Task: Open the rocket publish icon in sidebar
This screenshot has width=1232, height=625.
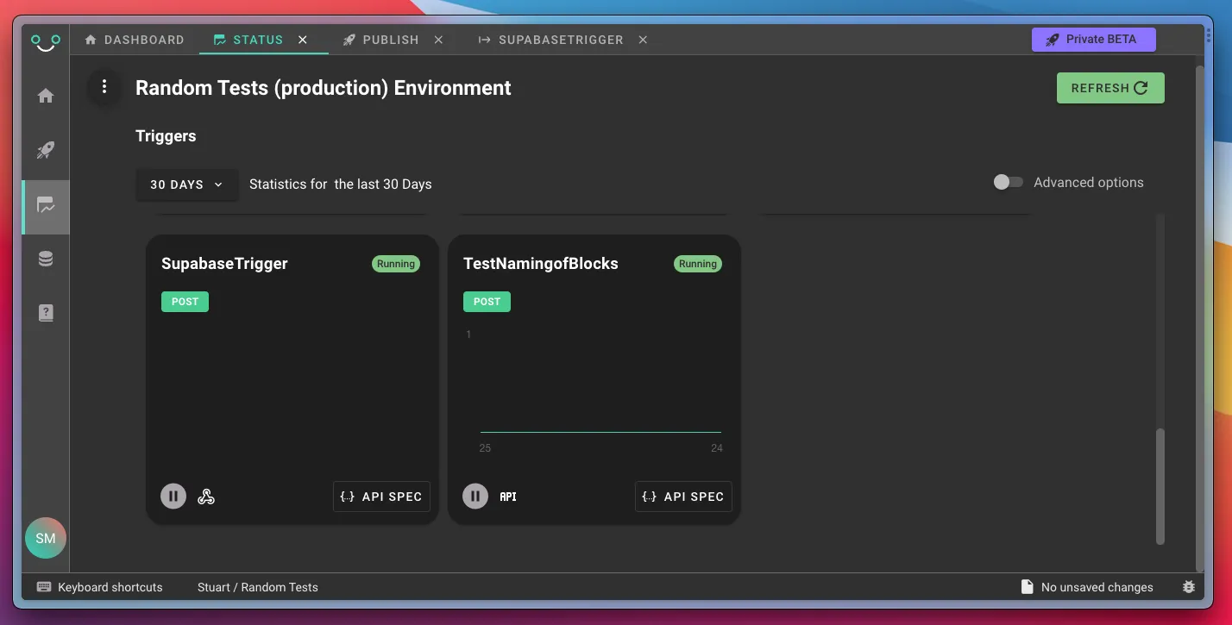Action: 46,151
